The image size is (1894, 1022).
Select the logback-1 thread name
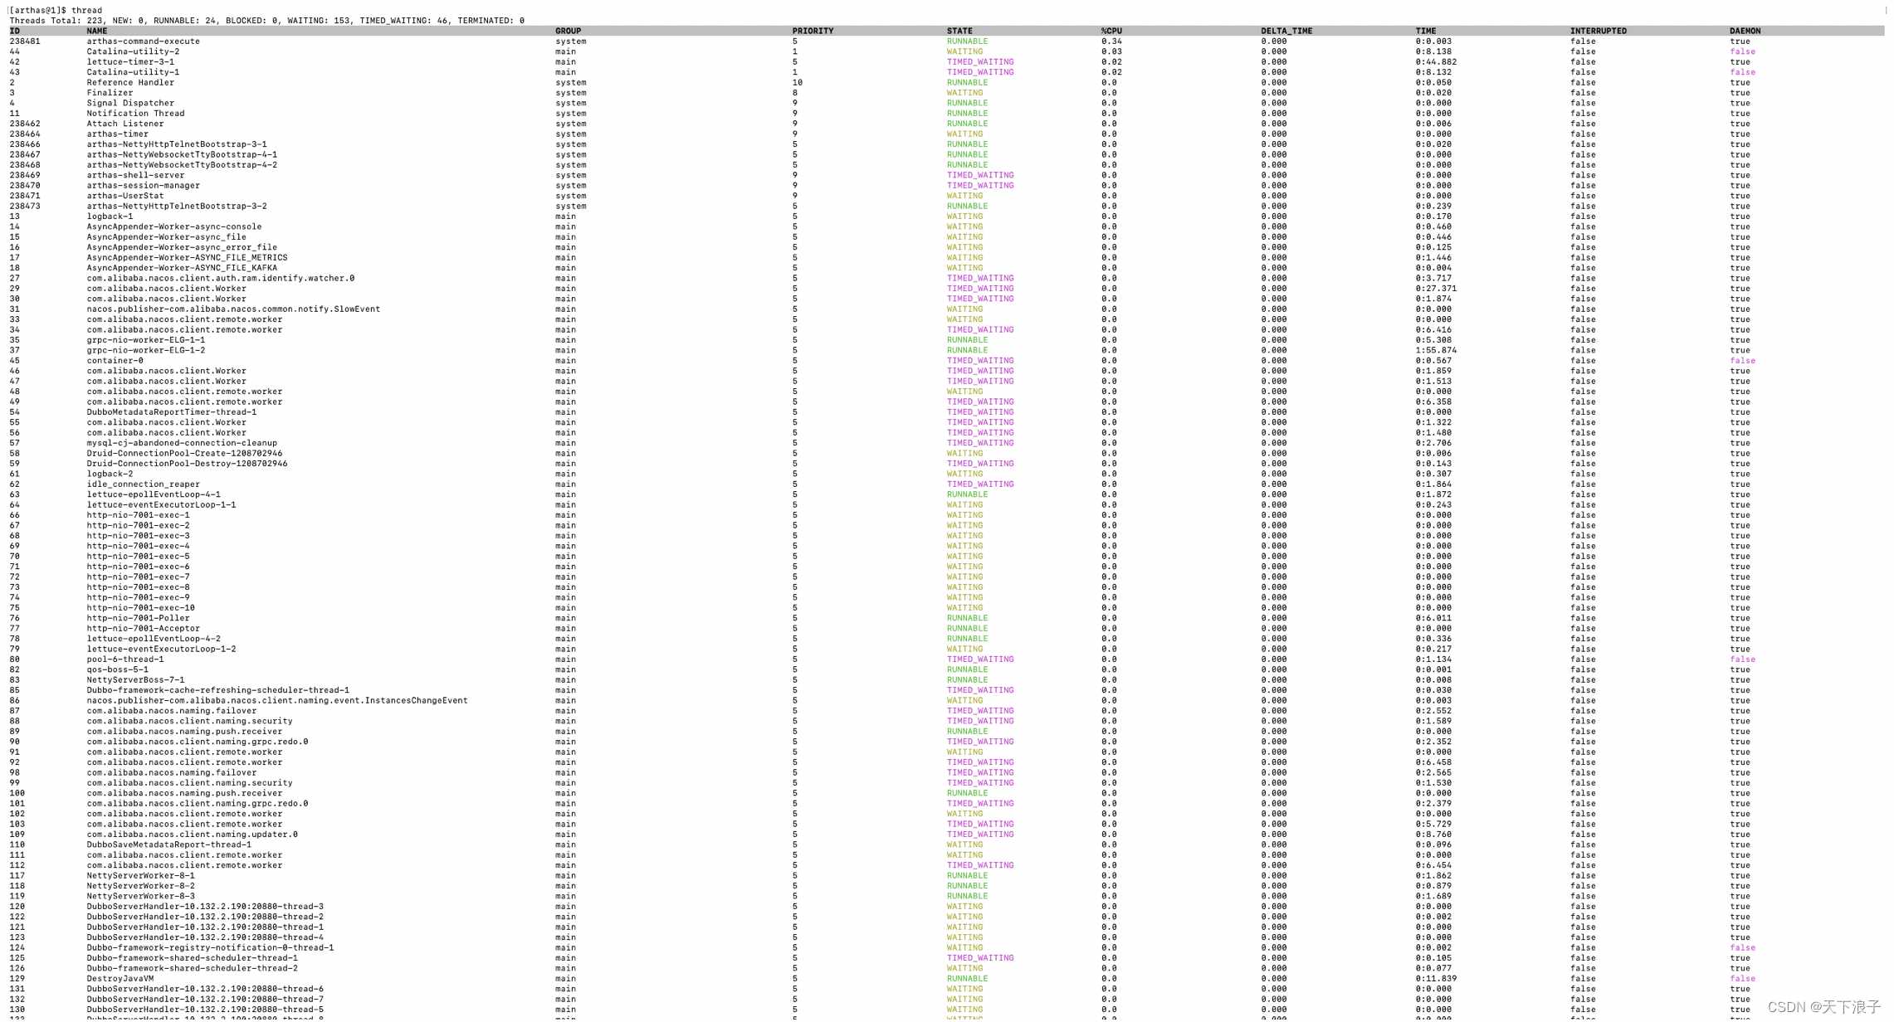click(x=110, y=217)
